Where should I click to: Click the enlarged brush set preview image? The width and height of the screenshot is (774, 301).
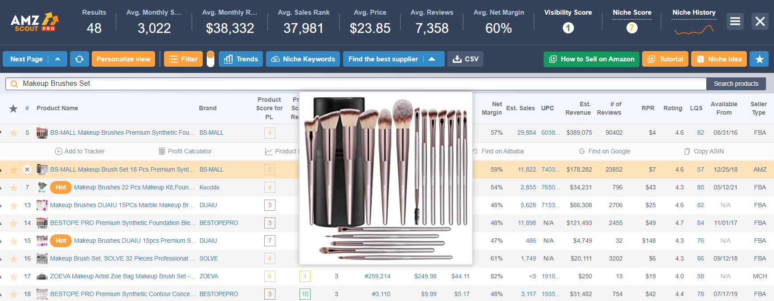(386, 178)
